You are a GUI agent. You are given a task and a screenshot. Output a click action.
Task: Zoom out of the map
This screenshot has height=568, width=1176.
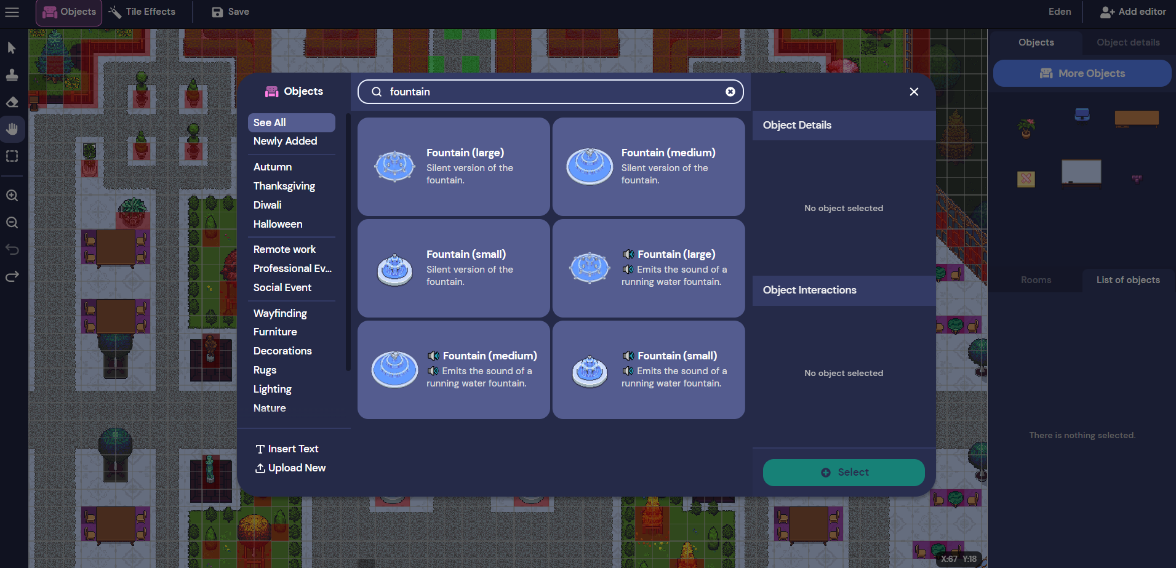[12, 223]
